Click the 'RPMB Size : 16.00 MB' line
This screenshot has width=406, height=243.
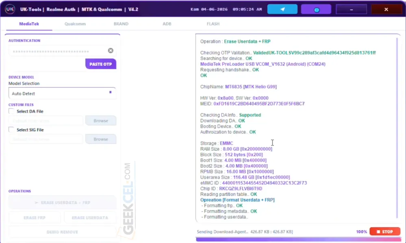pos(237,171)
